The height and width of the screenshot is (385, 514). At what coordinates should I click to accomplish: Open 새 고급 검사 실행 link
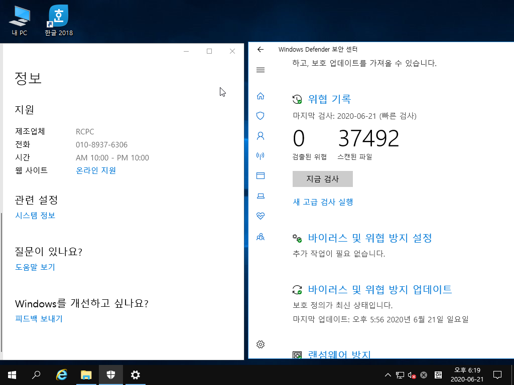coord(323,202)
